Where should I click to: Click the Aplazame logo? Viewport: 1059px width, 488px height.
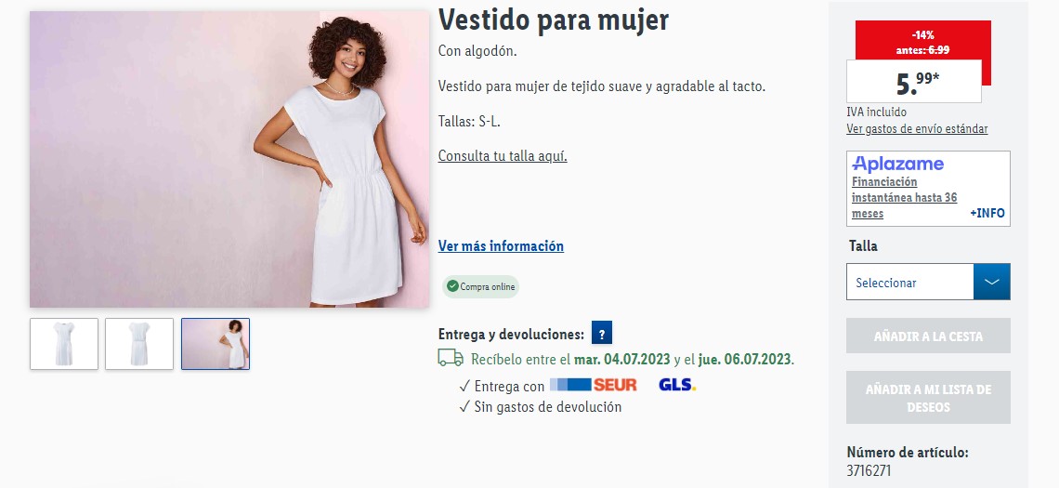tap(897, 164)
